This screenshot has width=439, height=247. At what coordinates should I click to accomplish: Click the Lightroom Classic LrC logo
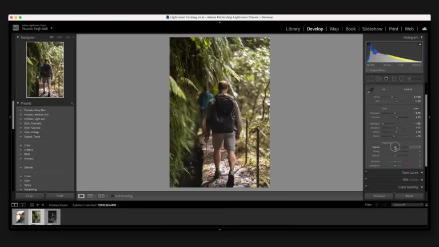point(15,27)
